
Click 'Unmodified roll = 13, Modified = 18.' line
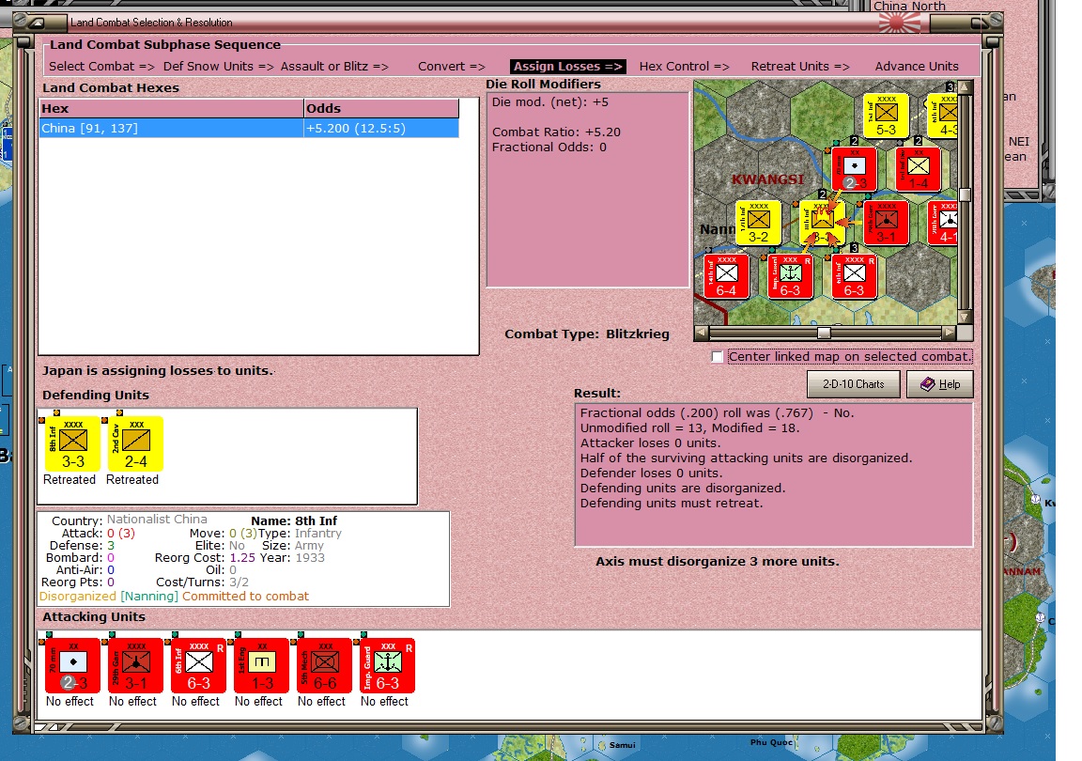pyautogui.click(x=689, y=428)
